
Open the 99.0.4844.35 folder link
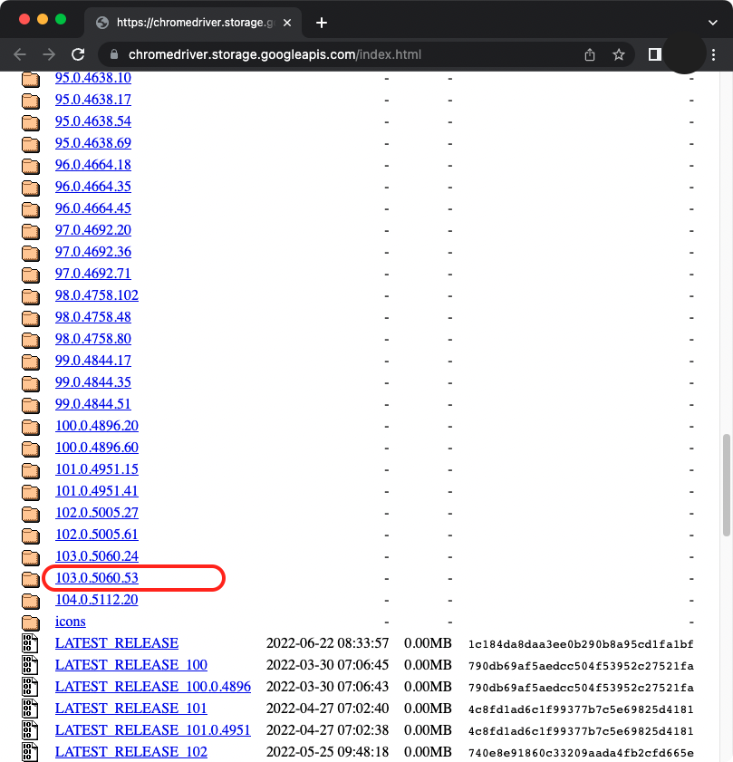click(92, 382)
